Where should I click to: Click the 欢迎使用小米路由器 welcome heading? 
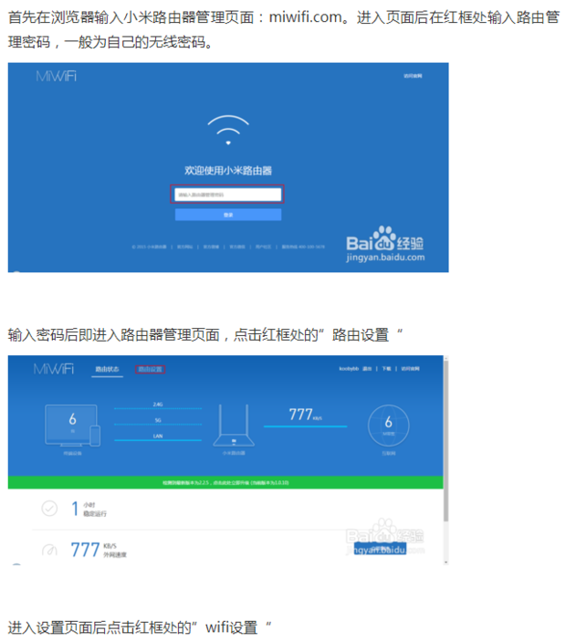tap(228, 171)
